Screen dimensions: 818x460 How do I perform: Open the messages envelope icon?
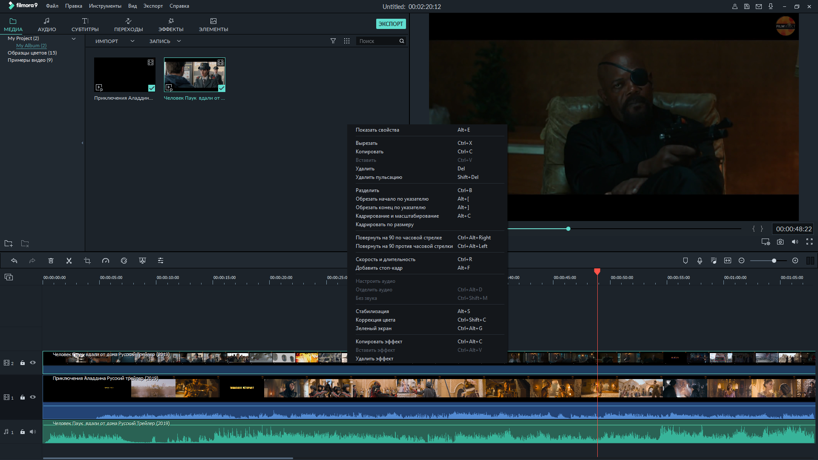point(759,6)
